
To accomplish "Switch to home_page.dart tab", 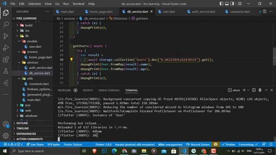I will [101, 12].
